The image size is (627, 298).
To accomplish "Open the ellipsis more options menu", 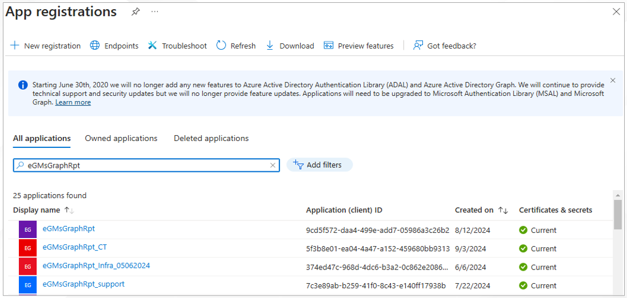I will pos(155,12).
